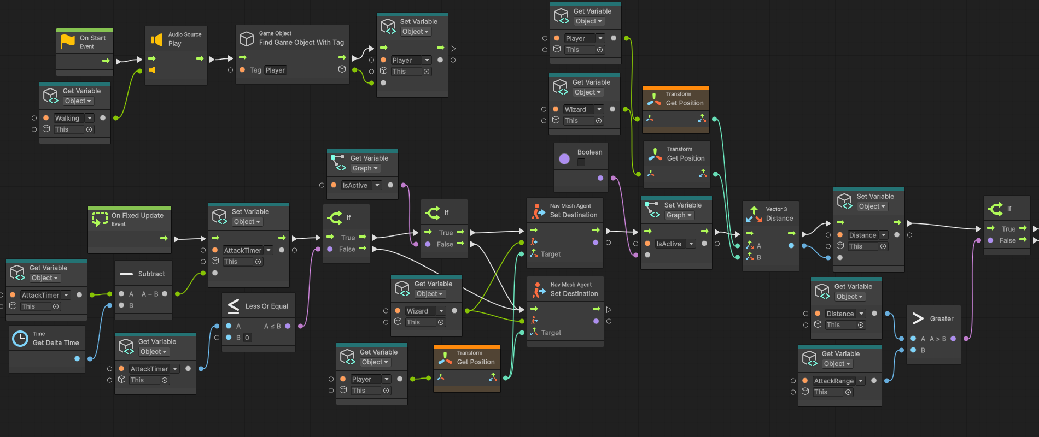Click the False output port on first If
The width and height of the screenshot is (1039, 437).
tap(362, 249)
